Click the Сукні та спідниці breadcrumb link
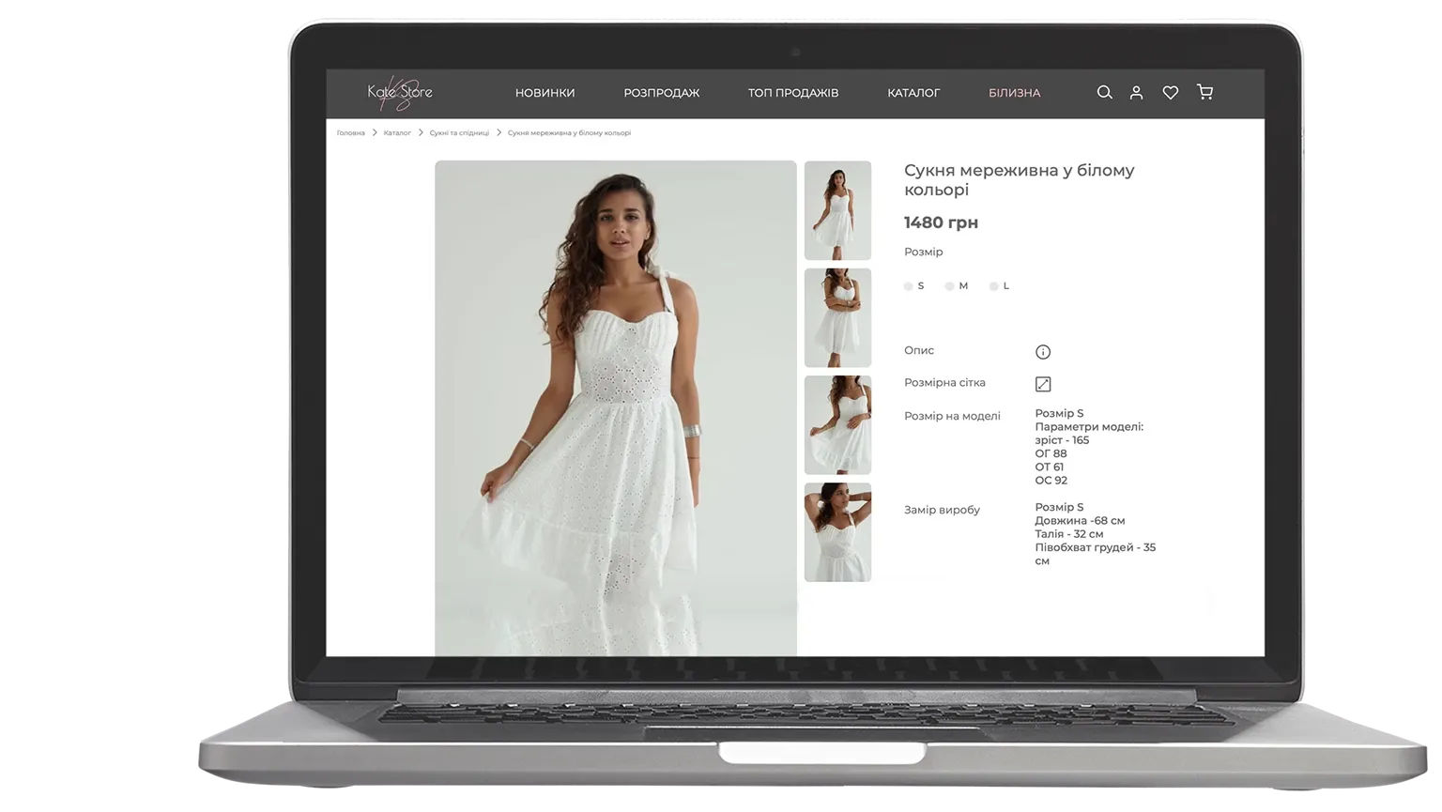Screen dimensions: 1442x812 (459, 133)
